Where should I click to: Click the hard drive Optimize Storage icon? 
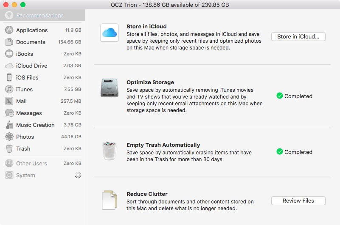point(110,88)
